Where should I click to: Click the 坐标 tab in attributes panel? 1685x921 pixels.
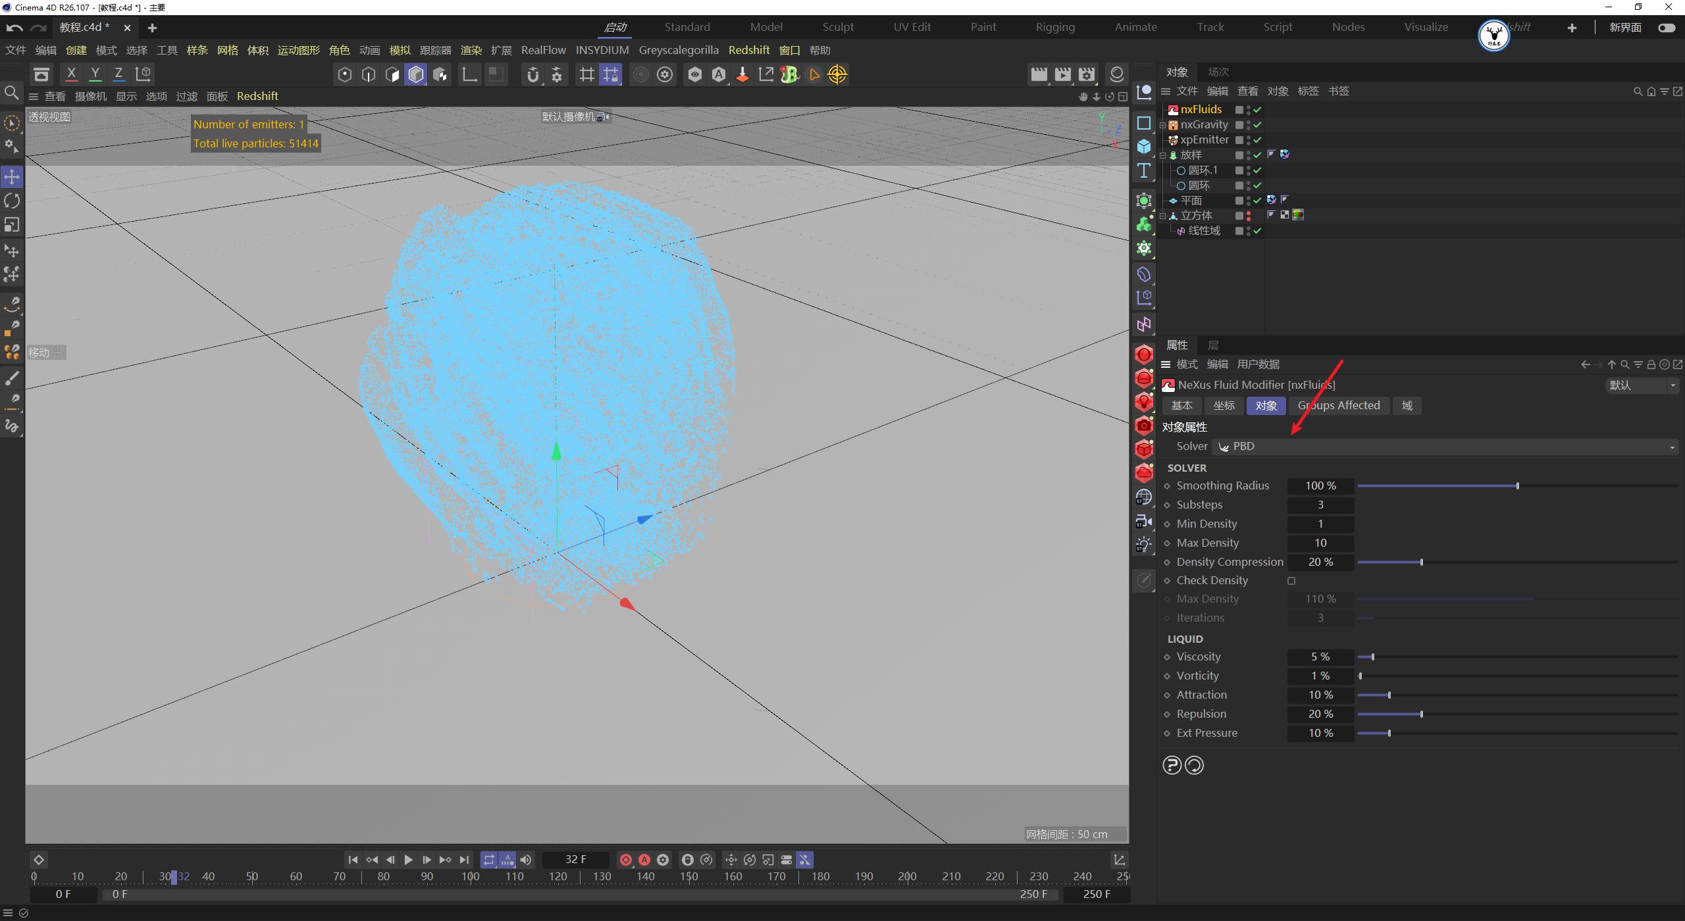pos(1224,405)
